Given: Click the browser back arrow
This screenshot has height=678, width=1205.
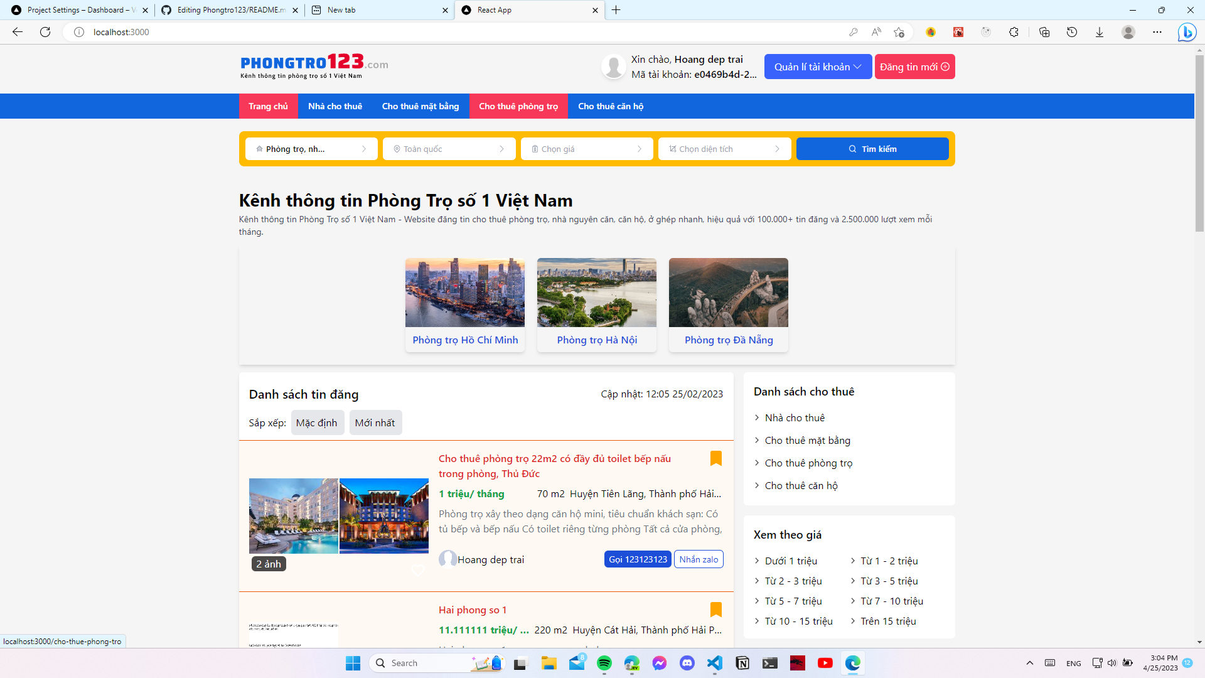Looking at the screenshot, I should point(18,32).
